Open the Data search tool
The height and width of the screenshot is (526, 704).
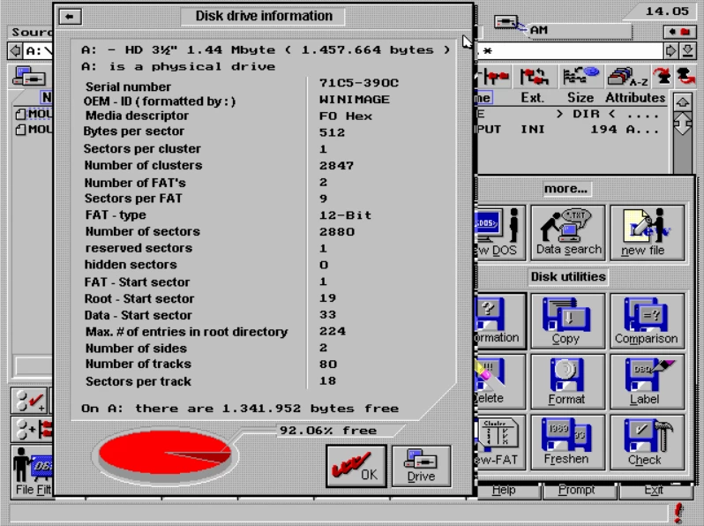pyautogui.click(x=567, y=232)
